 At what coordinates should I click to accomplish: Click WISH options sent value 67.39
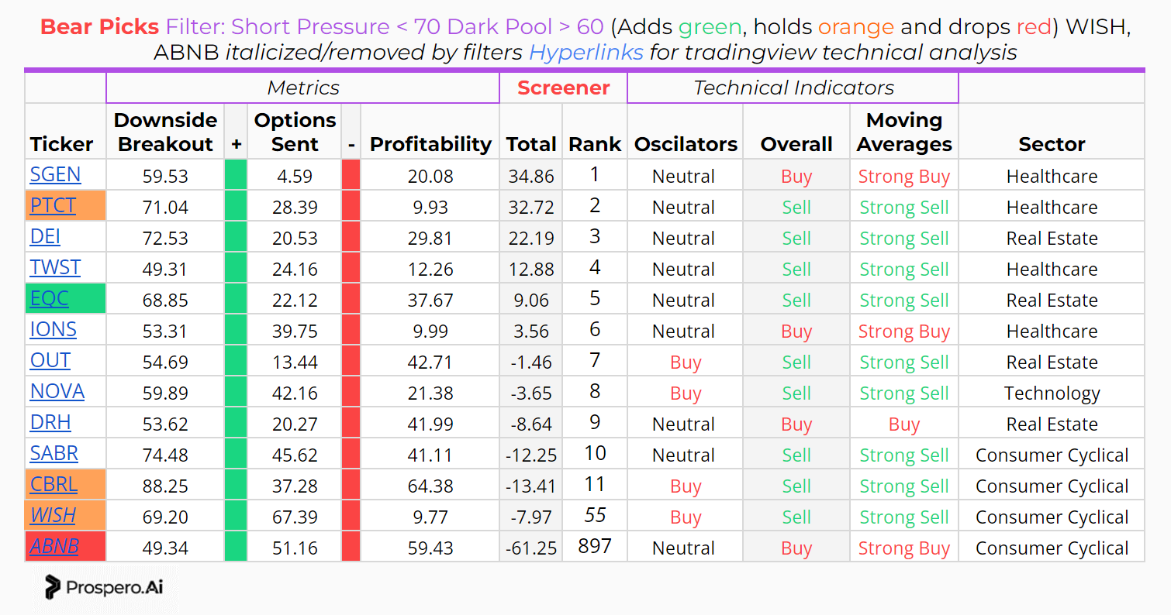pos(295,517)
